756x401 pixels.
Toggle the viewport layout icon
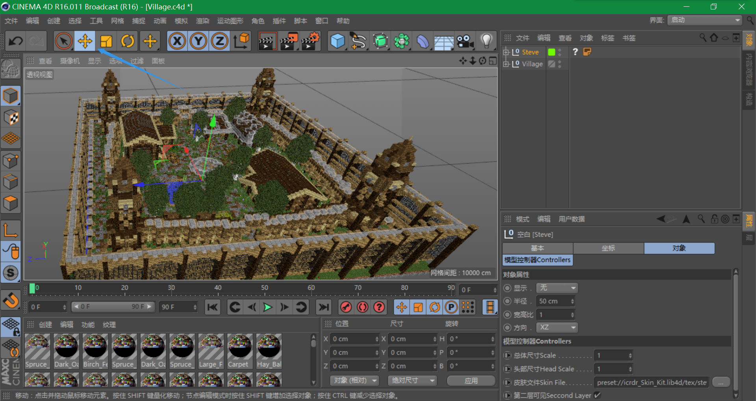point(493,61)
